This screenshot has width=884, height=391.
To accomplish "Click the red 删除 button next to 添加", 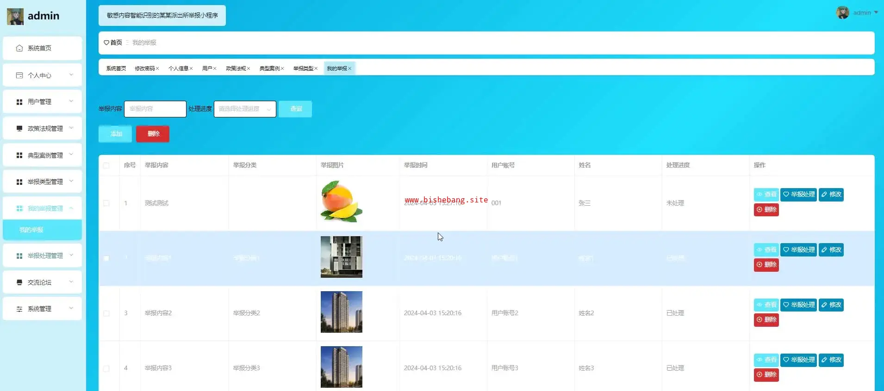I will coord(153,134).
